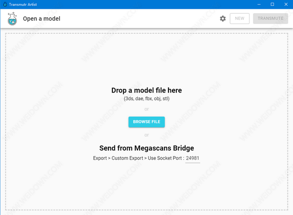Focus the socket port field showing 24981
293x215 pixels.
pos(192,158)
